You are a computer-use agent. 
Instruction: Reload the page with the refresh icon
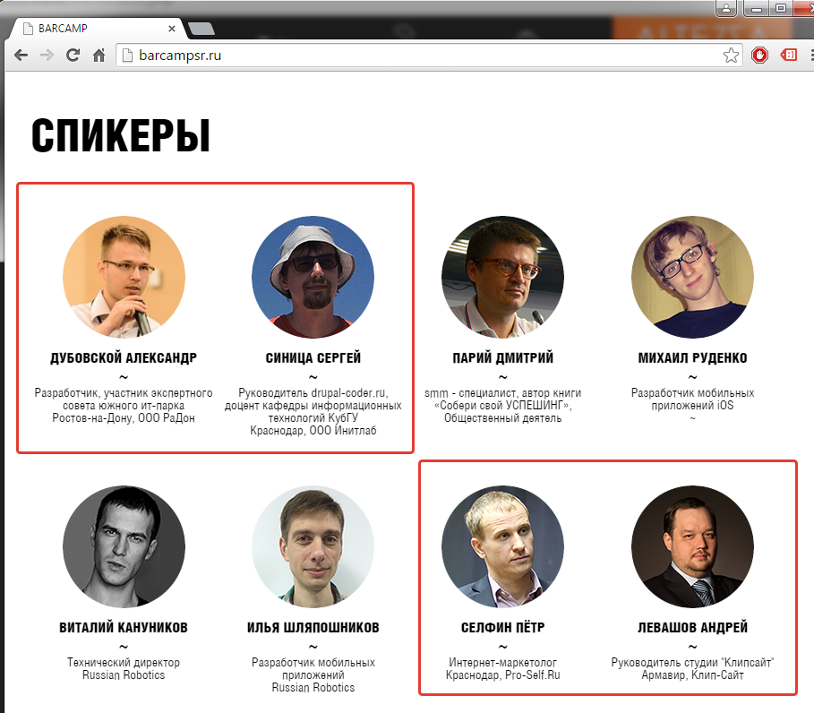(x=73, y=55)
